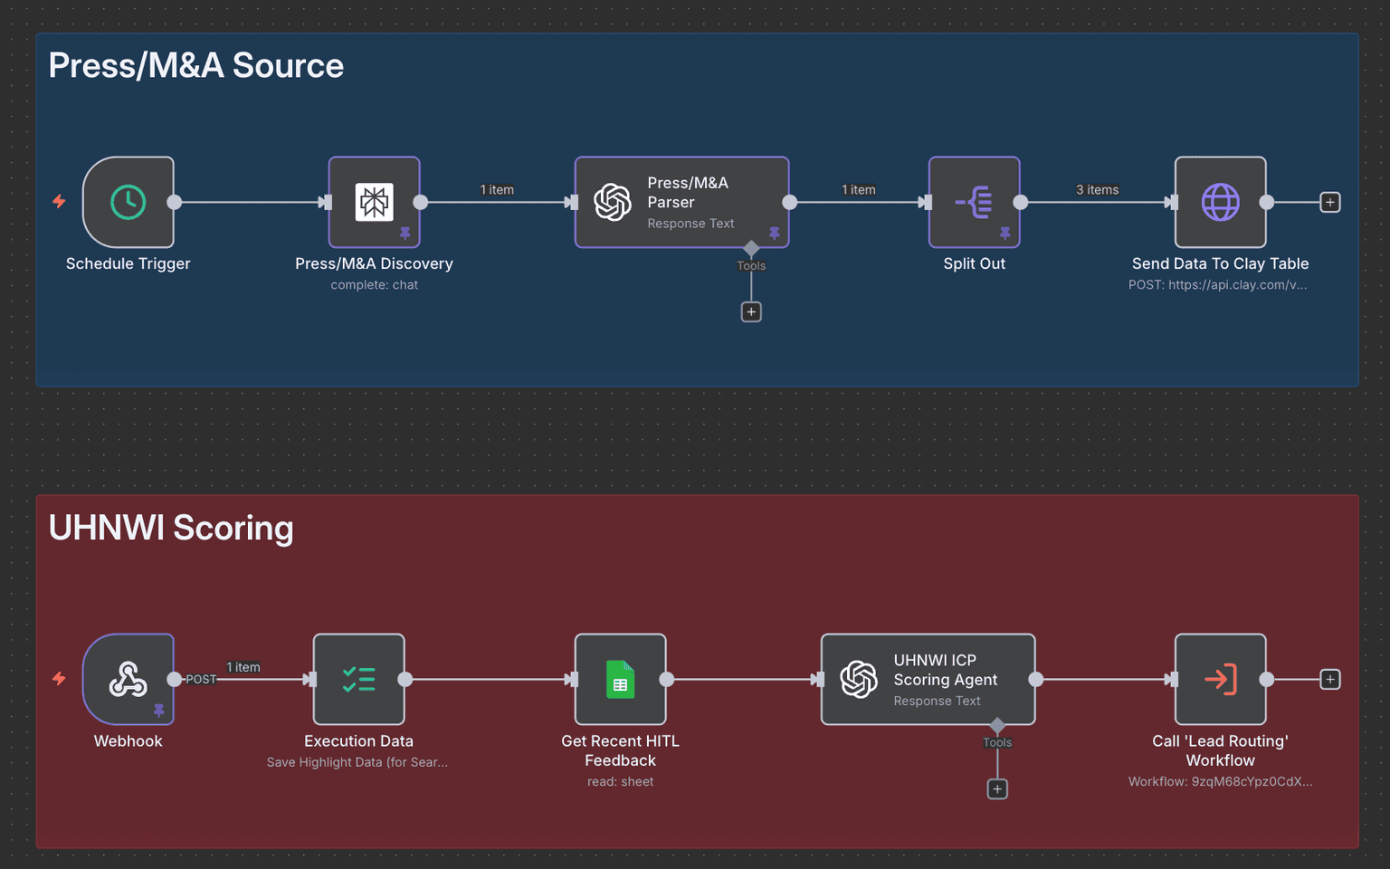Open the Press/M&A Parser OpenAI node
1390x869 pixels.
point(681,203)
